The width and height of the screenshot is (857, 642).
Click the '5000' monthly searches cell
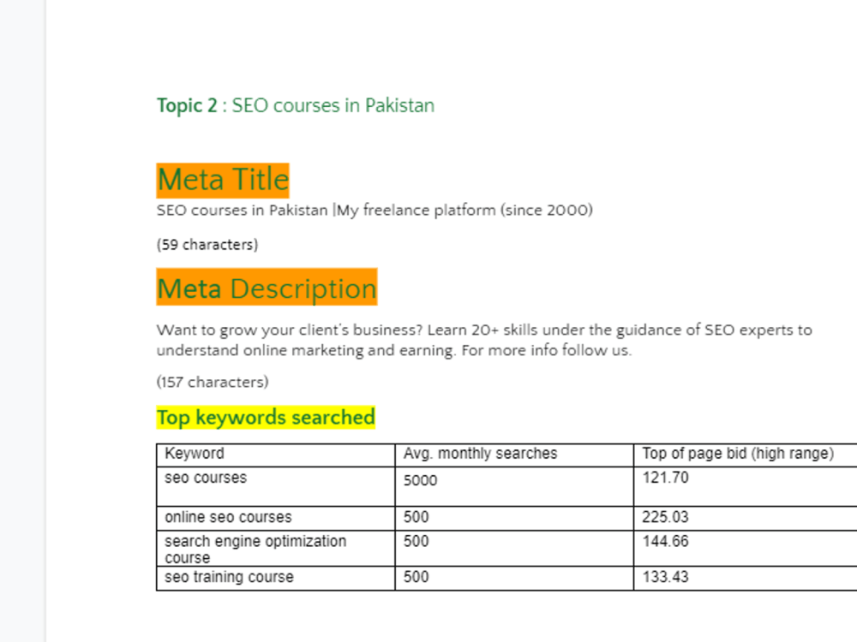[514, 486]
